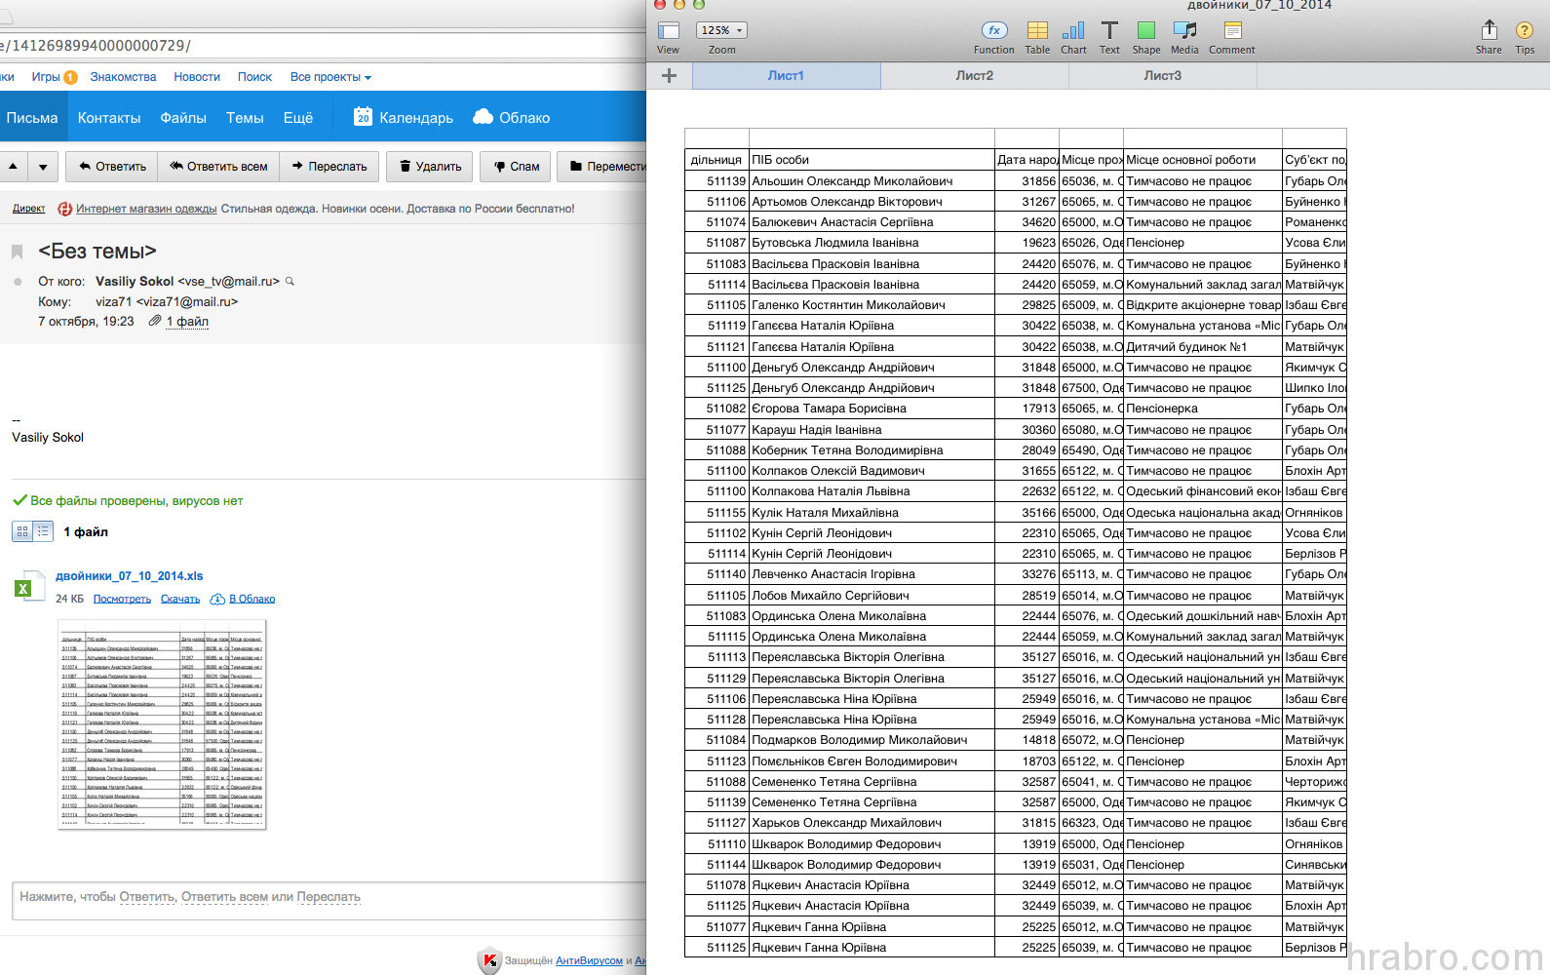Switch to the Лист2 sheet tab
The image size is (1550, 975).
pos(974,75)
